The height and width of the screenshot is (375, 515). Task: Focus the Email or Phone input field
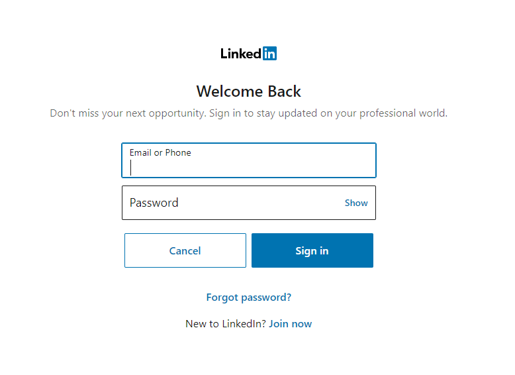click(249, 160)
